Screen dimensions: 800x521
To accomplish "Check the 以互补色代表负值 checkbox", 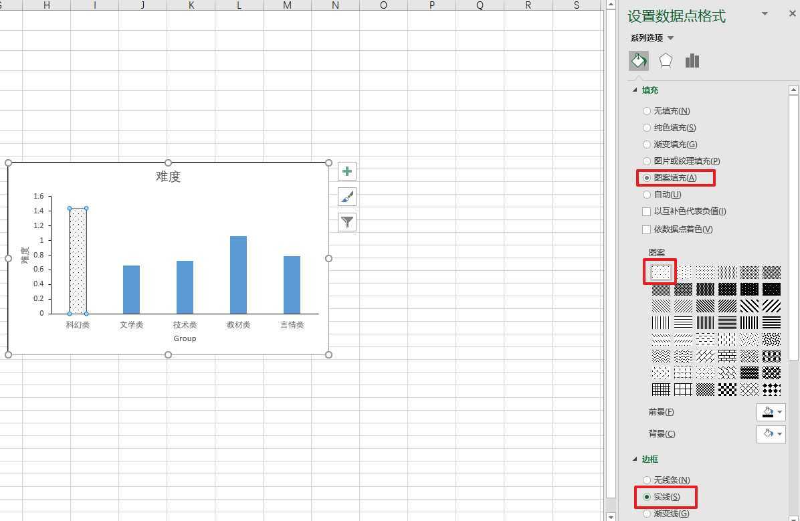I will pyautogui.click(x=646, y=212).
